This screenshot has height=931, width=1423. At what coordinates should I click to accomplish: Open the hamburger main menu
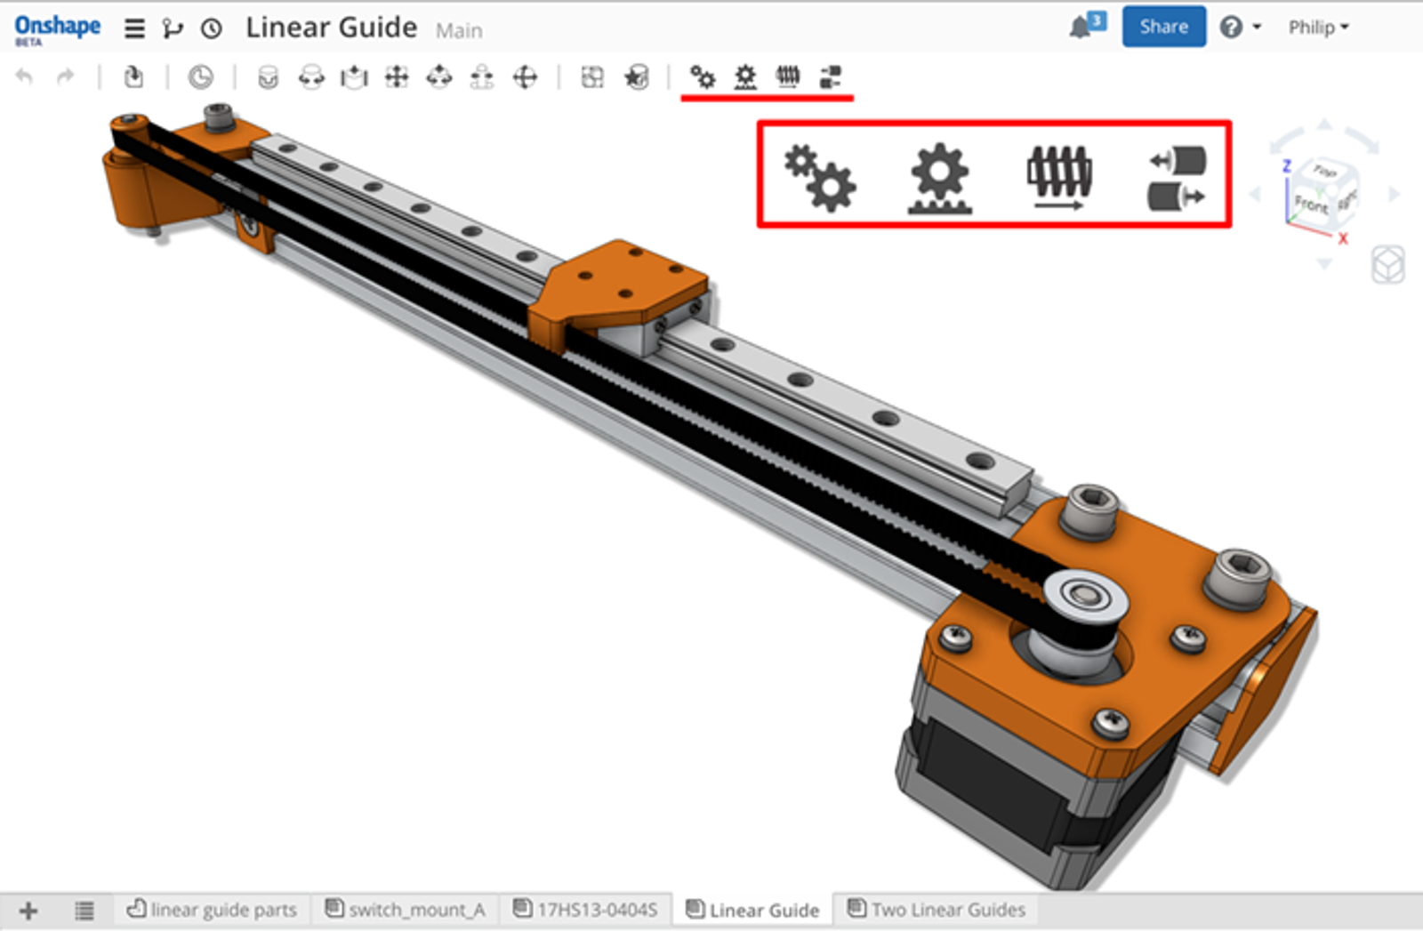tap(134, 28)
